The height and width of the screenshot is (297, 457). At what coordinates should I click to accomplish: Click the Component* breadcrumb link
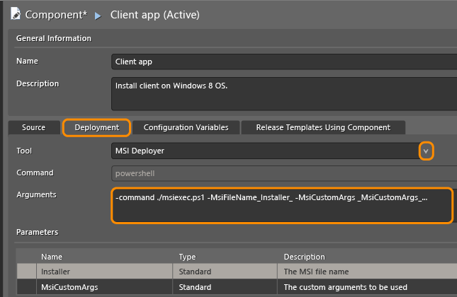coord(57,14)
